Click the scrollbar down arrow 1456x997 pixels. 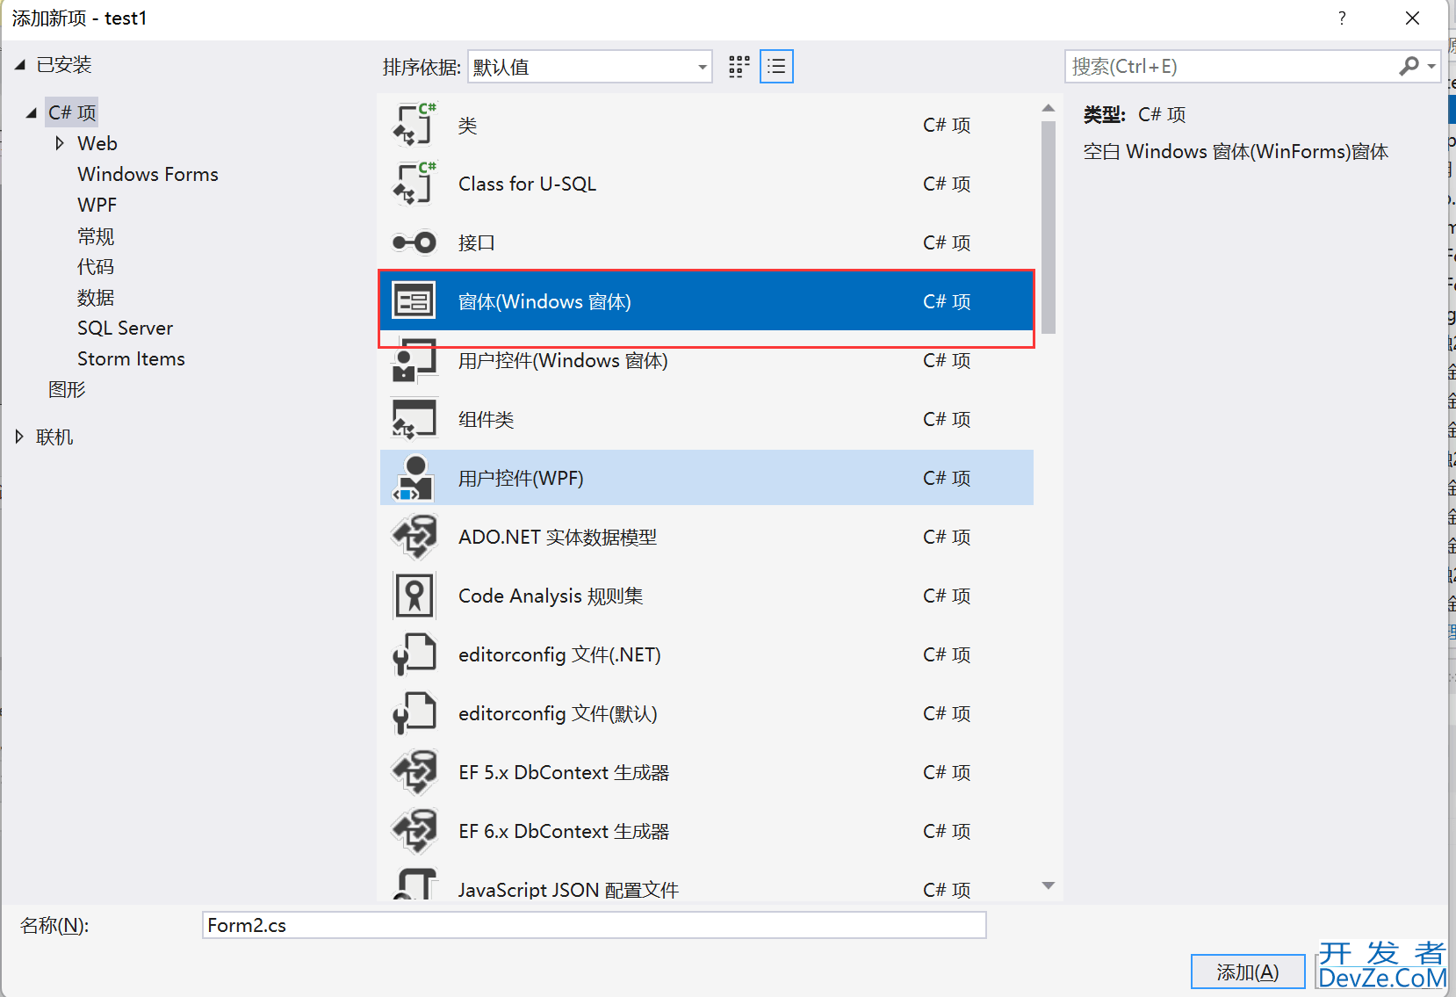1048,885
